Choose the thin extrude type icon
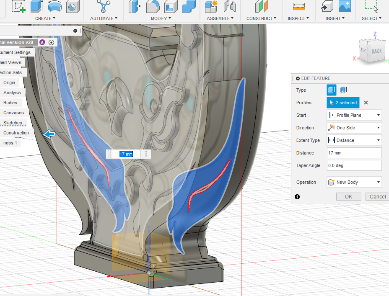 point(343,90)
